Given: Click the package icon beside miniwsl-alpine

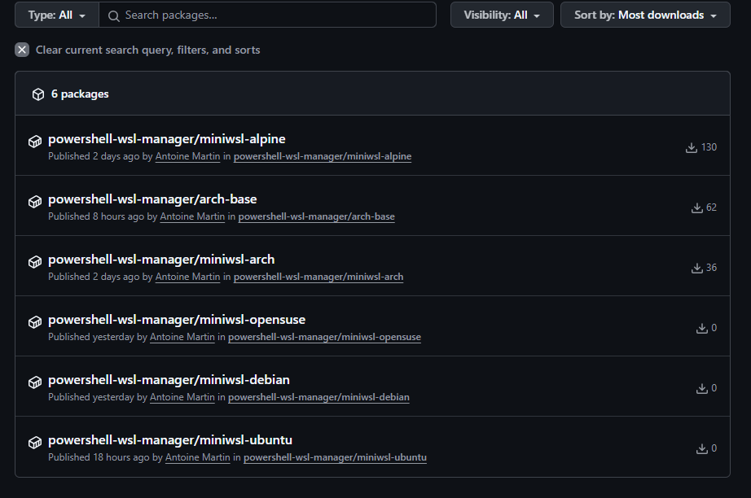Looking at the screenshot, I should point(35,142).
